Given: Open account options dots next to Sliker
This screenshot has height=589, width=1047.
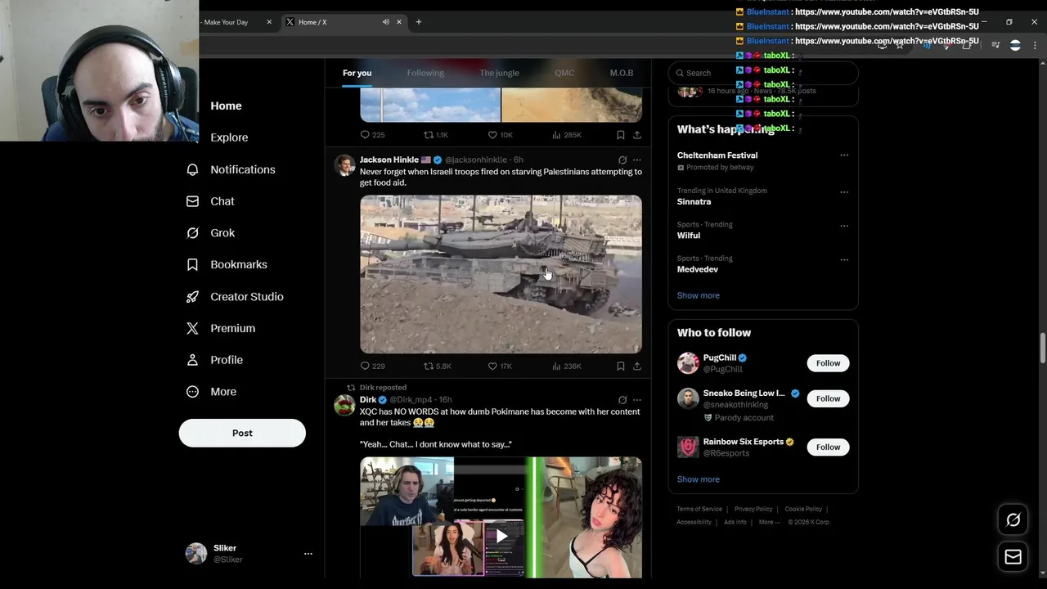Looking at the screenshot, I should [308, 554].
